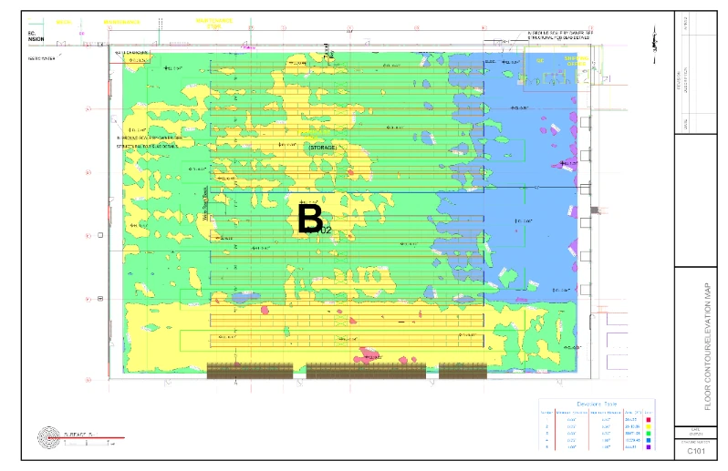The image size is (728, 471).
Task: Click the C101 drawing number
Action: click(x=695, y=451)
